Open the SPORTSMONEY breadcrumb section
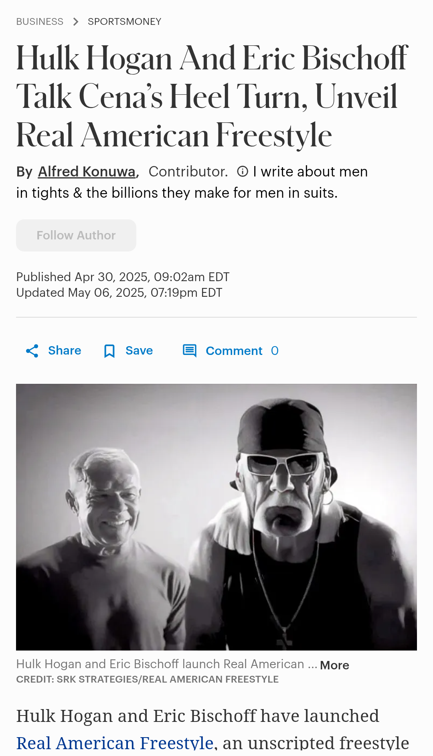433x756 pixels. [x=124, y=22]
